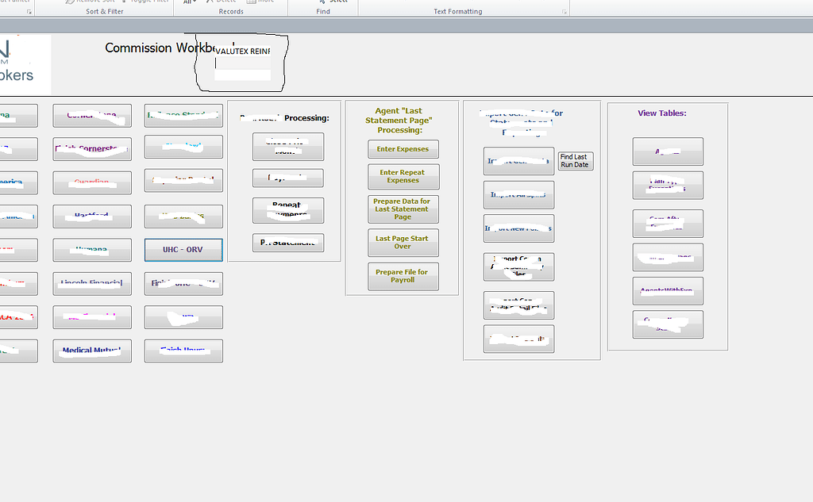Click the Sort & Filter ribbon group label

(104, 10)
